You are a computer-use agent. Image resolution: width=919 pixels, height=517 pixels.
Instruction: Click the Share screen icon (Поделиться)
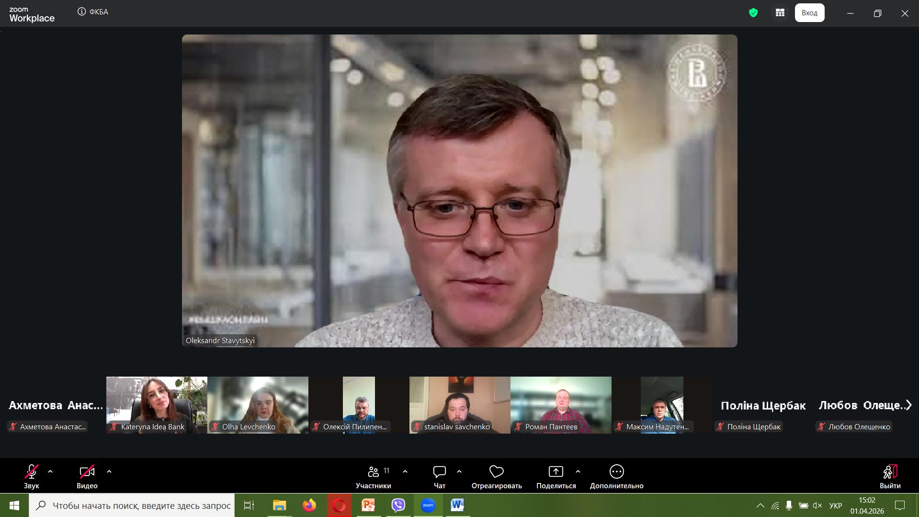point(556,472)
